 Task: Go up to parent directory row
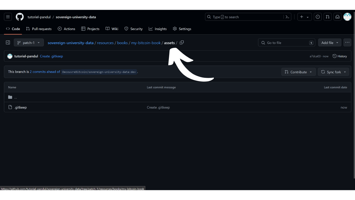point(177,97)
